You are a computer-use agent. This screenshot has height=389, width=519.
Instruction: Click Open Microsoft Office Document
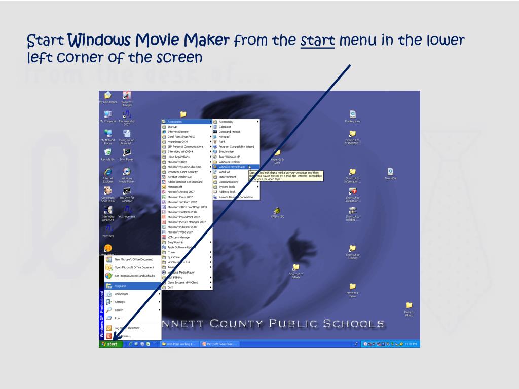point(133,267)
